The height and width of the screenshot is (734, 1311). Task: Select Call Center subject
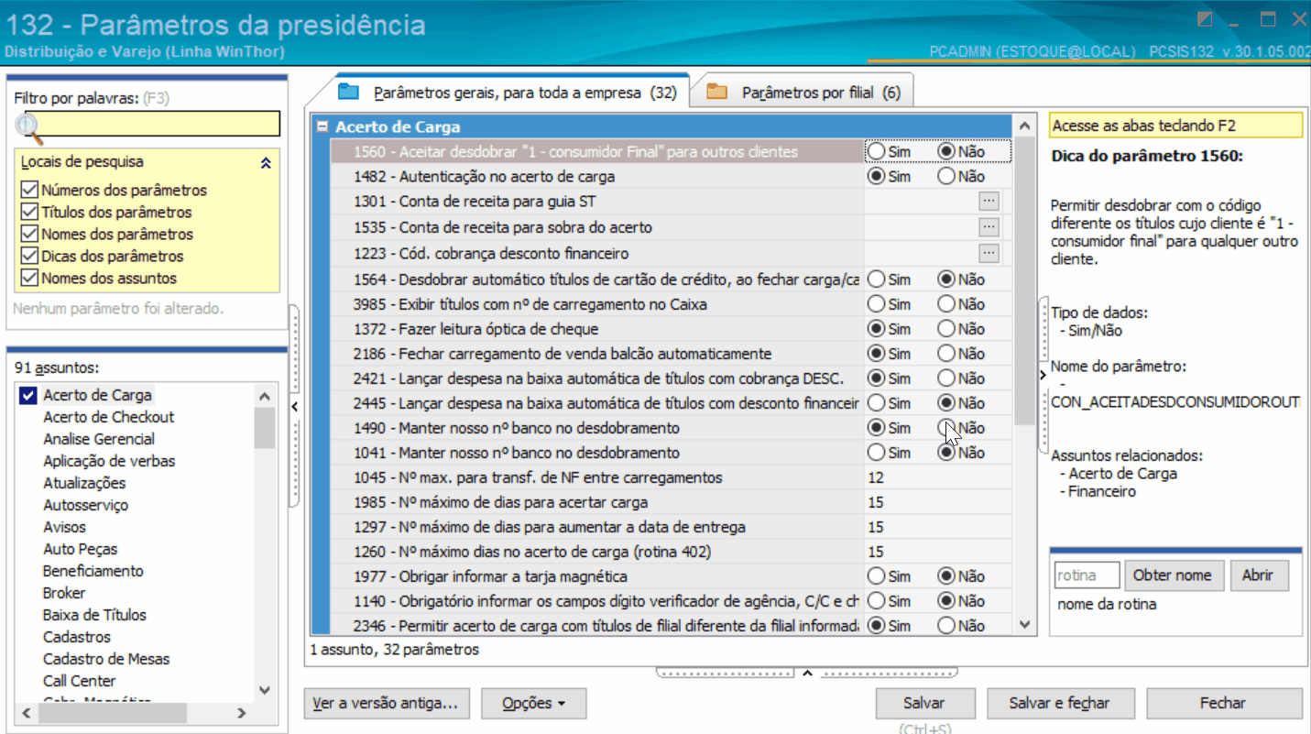79,681
